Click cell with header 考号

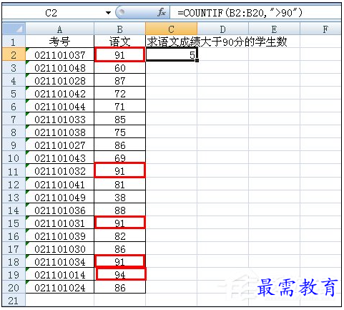[59, 42]
